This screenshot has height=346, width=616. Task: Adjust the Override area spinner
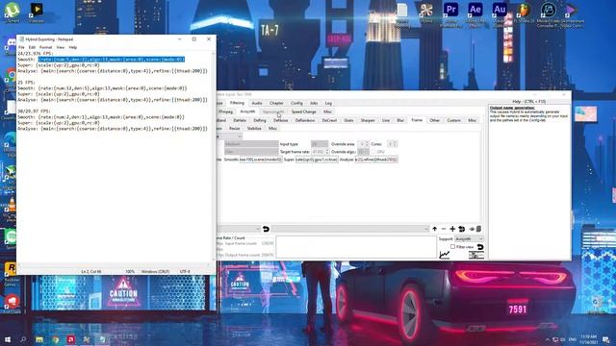click(364, 144)
